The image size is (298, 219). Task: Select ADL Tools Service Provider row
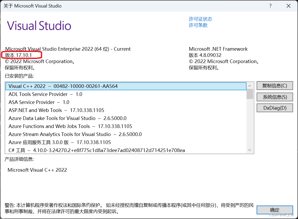[x=126, y=94]
